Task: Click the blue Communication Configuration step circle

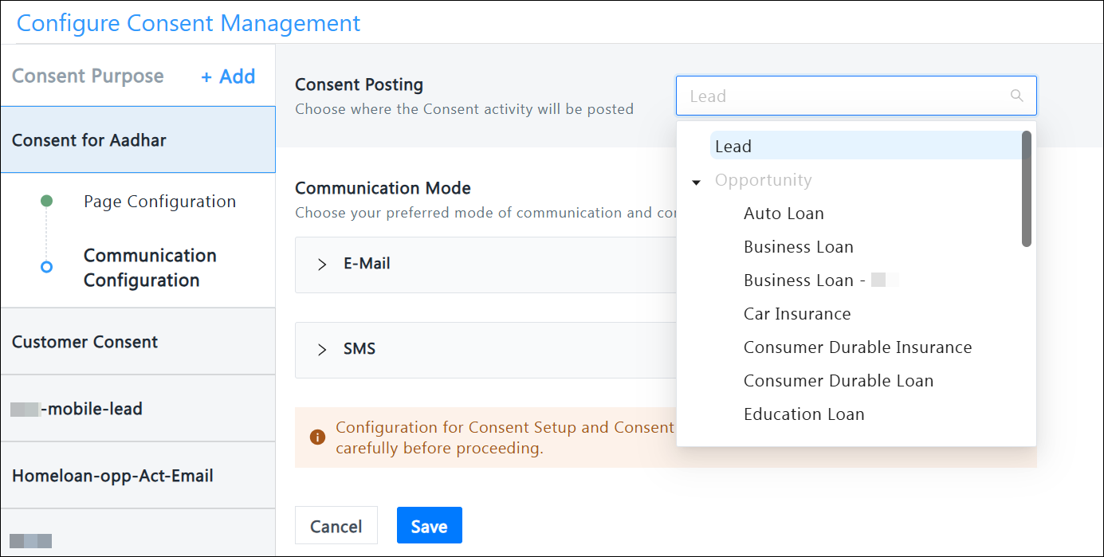Action: 46,267
